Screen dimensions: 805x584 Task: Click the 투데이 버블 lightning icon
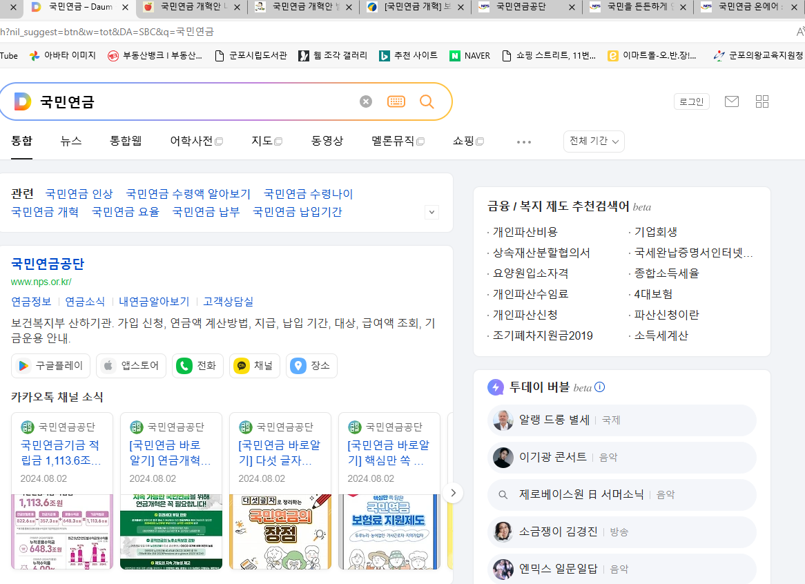[x=496, y=387]
